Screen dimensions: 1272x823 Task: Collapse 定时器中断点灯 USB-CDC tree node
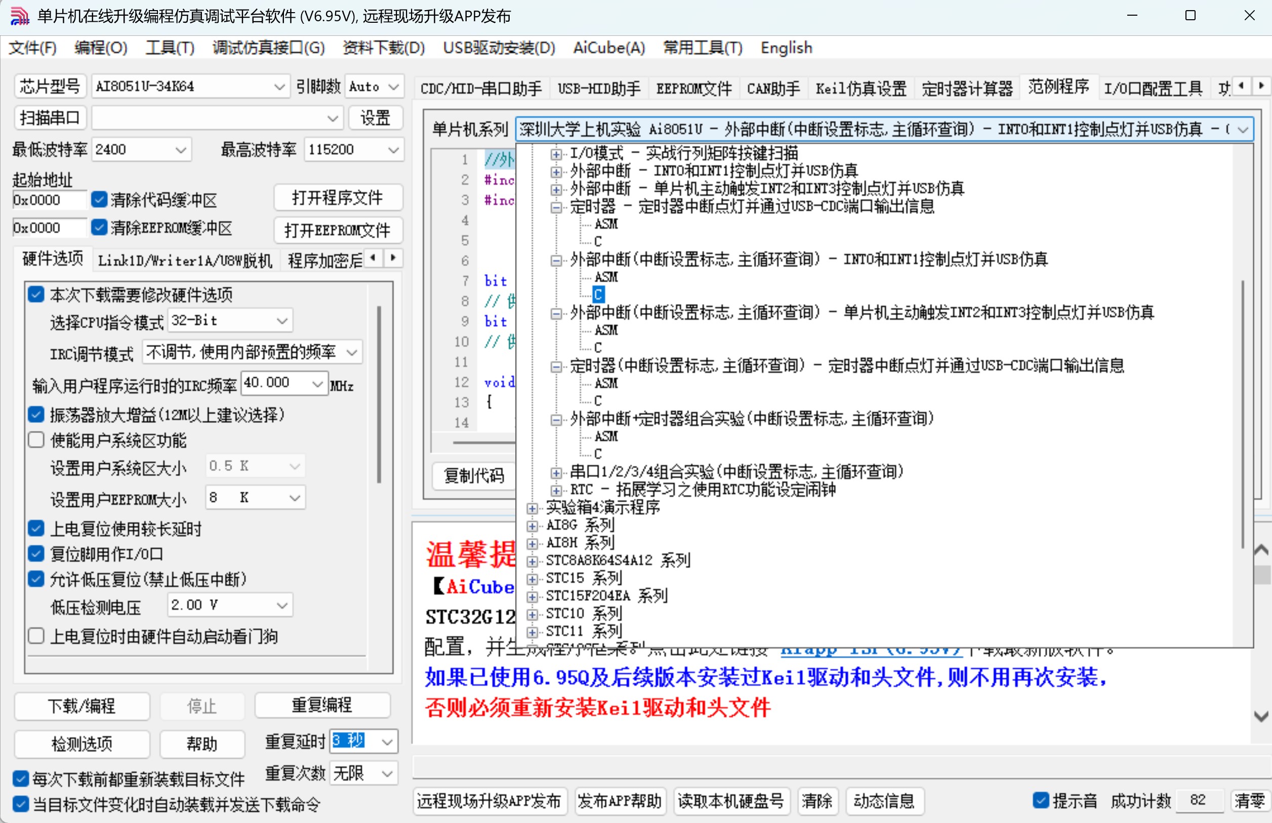pyautogui.click(x=556, y=207)
